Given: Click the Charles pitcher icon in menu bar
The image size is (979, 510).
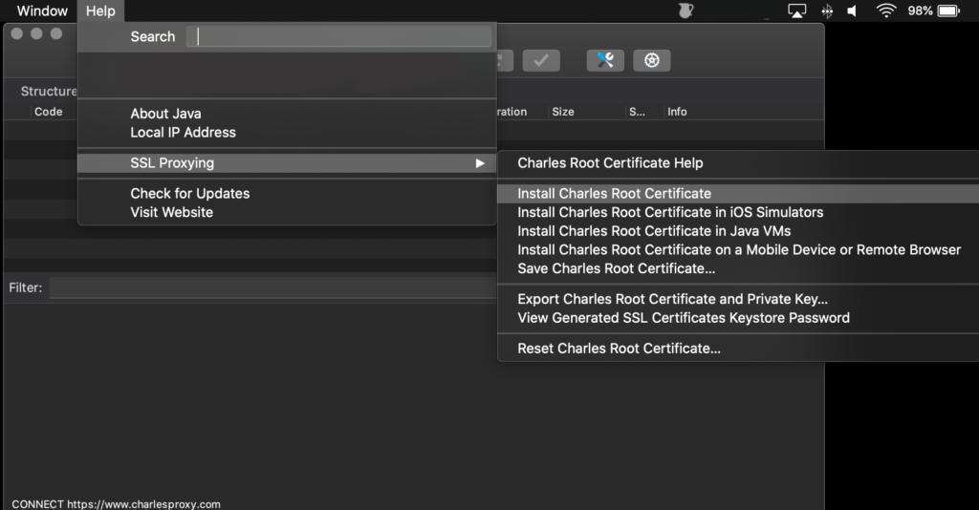Looking at the screenshot, I should coord(685,11).
